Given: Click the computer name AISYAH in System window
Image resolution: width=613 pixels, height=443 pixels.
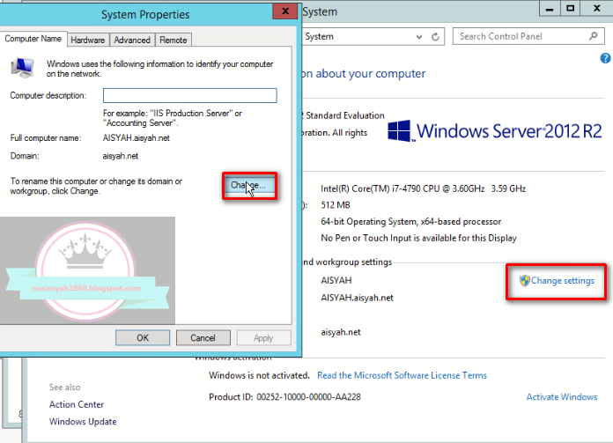Looking at the screenshot, I should (x=336, y=280).
